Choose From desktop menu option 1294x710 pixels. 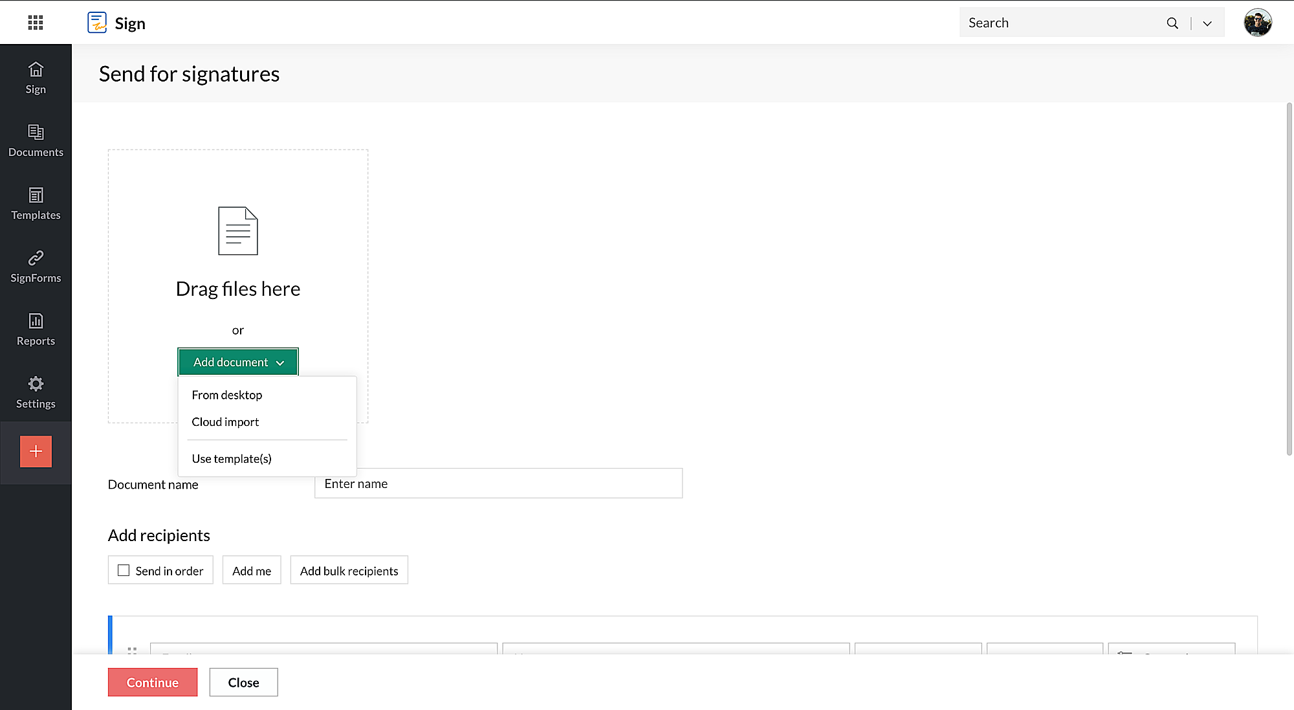tap(227, 395)
